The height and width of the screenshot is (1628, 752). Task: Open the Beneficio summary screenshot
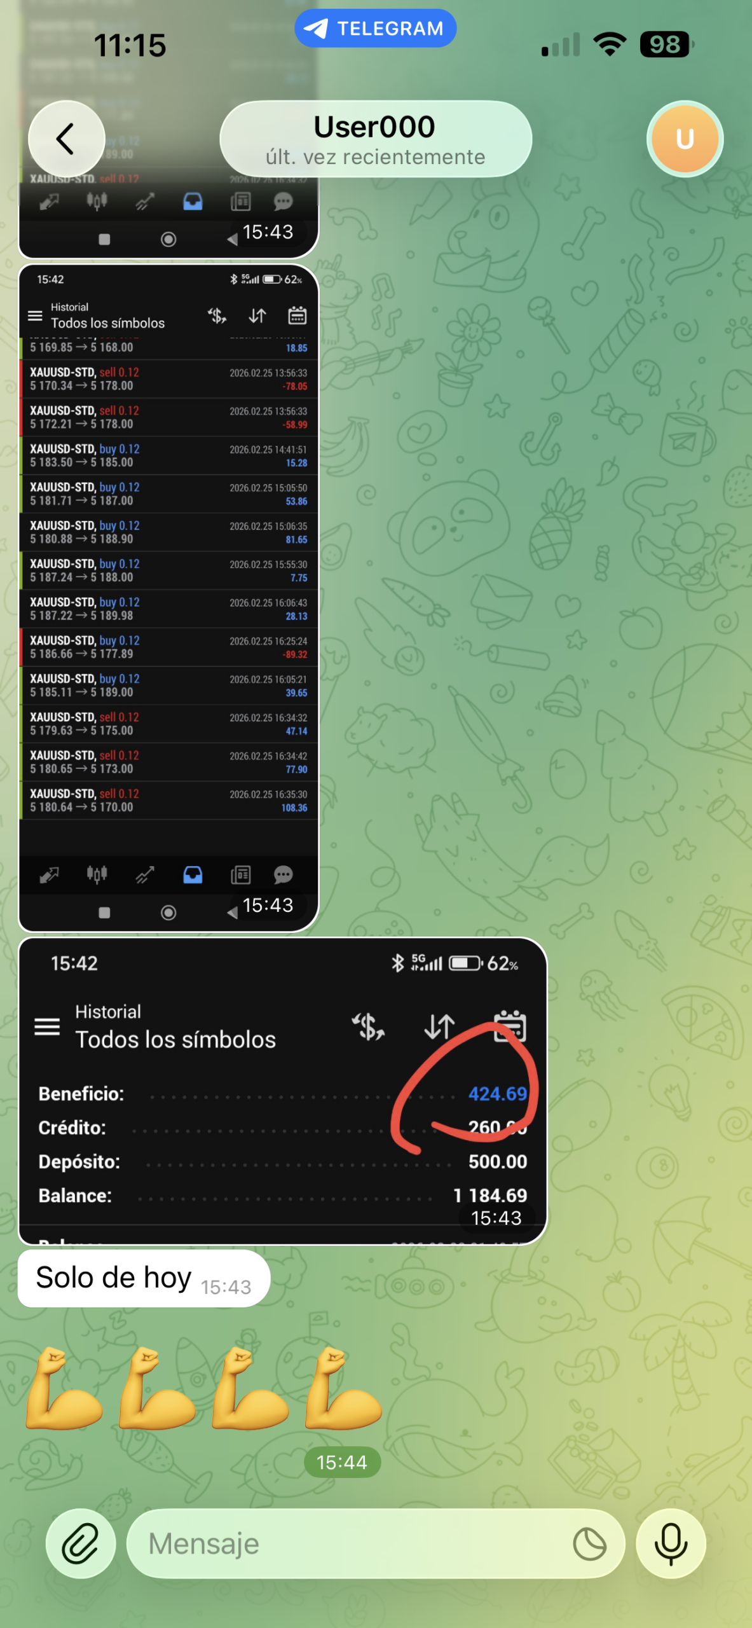[282, 1091]
